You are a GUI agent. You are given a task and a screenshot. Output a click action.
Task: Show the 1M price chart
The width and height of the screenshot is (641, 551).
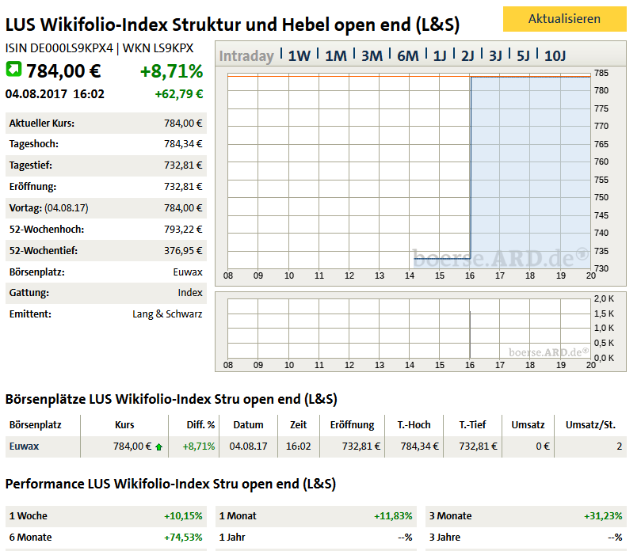(x=335, y=55)
